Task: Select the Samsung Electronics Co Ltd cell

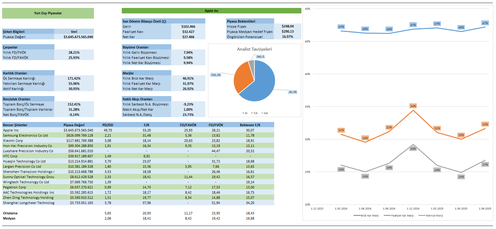Action: pyautogui.click(x=25, y=135)
